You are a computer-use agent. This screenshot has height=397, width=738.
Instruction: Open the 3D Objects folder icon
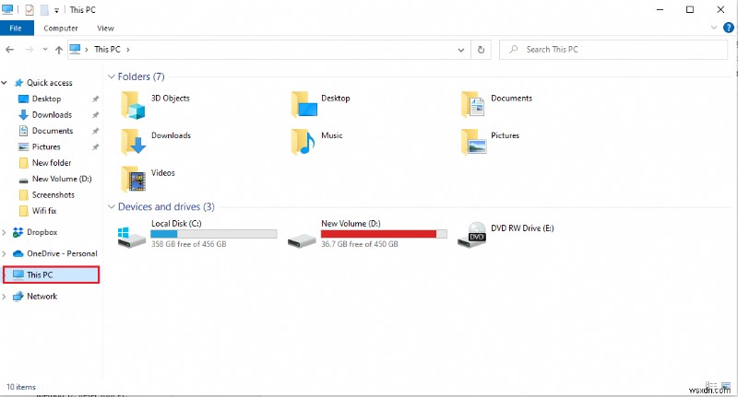click(133, 104)
